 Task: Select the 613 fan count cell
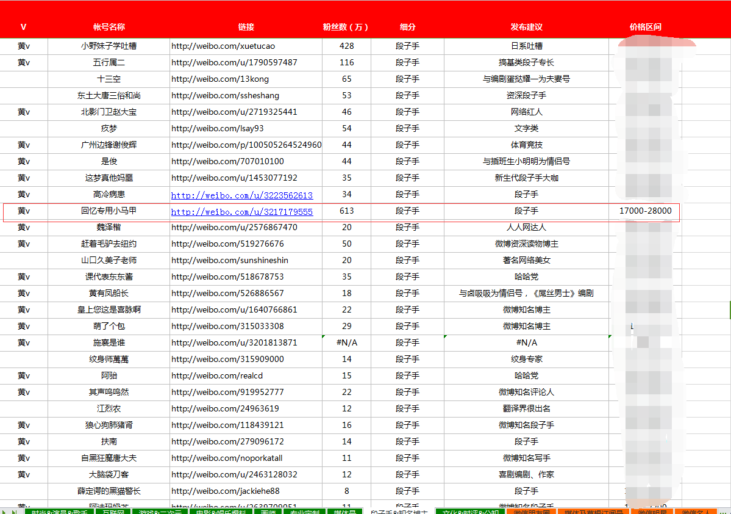348,211
